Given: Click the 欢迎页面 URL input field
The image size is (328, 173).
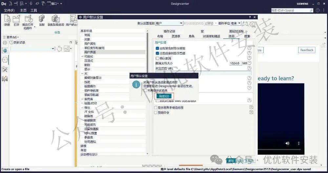Looking at the screenshot, I should tap(203, 73).
